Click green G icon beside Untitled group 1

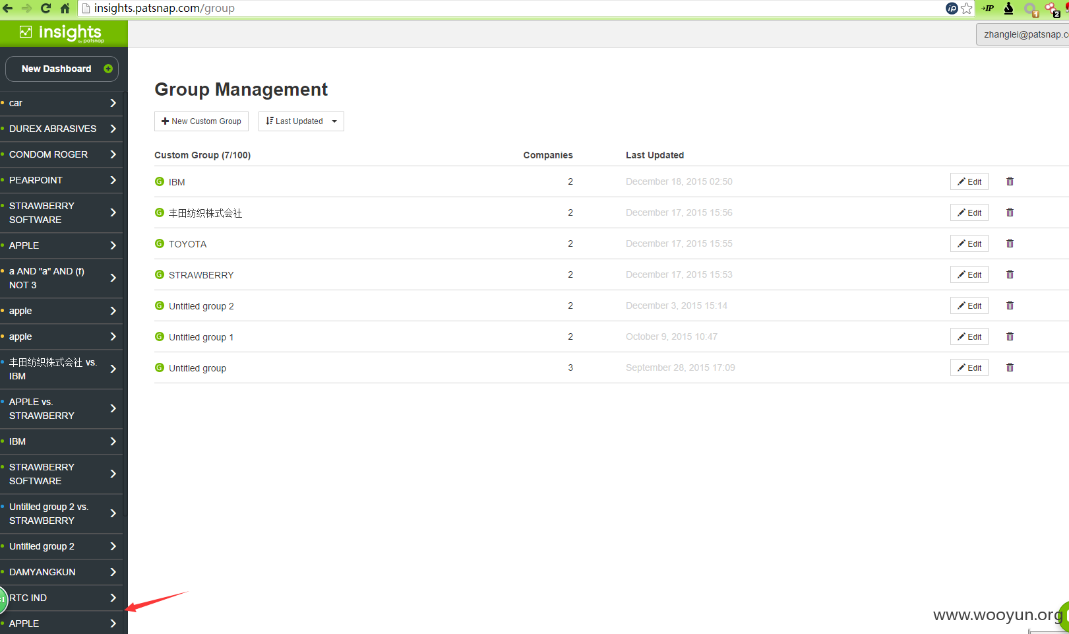tap(160, 336)
